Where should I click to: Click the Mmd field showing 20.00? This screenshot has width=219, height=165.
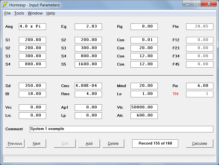[x=144, y=86]
